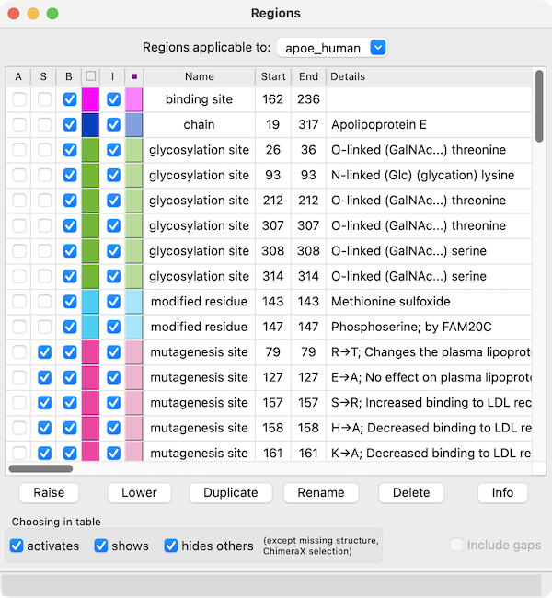The width and height of the screenshot is (552, 598).
Task: Click the Rename button
Action: 321,492
